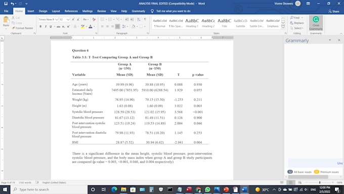Open Microsoft Edge from taskbar
The image size is (344, 194).
(x=114, y=189)
